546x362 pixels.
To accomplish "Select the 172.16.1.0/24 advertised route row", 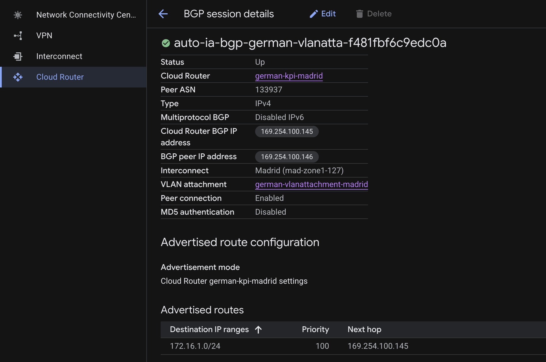I will click(195, 346).
